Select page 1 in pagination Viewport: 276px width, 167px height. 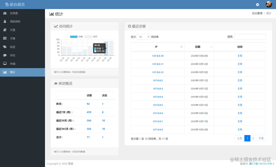[x=247, y=138]
